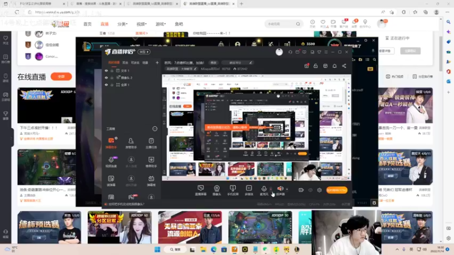
Task: Open the streaming companion hamburger menu
Action: pyautogui.click(x=326, y=52)
